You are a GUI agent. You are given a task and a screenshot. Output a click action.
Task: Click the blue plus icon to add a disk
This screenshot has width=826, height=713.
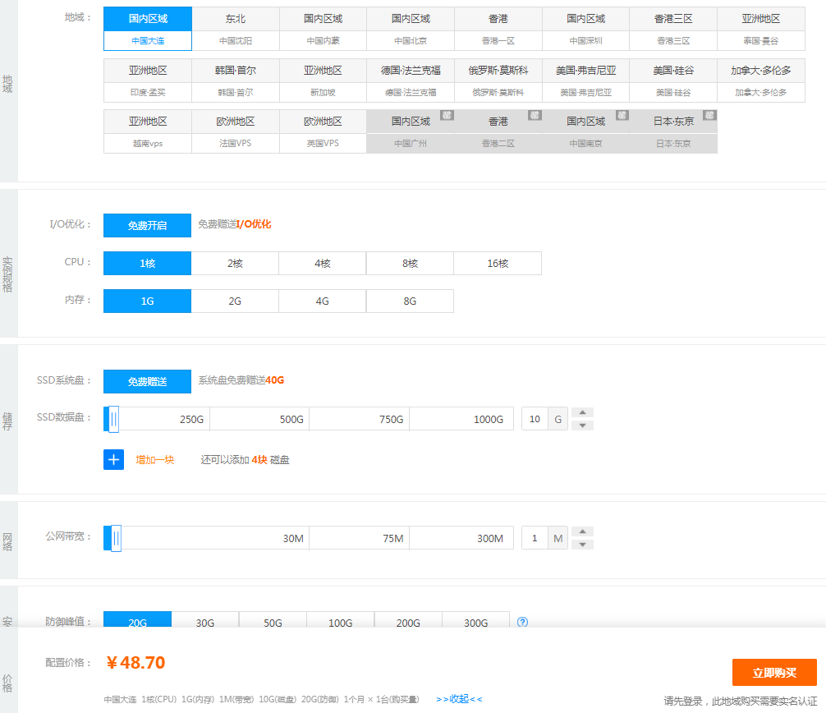pos(113,459)
